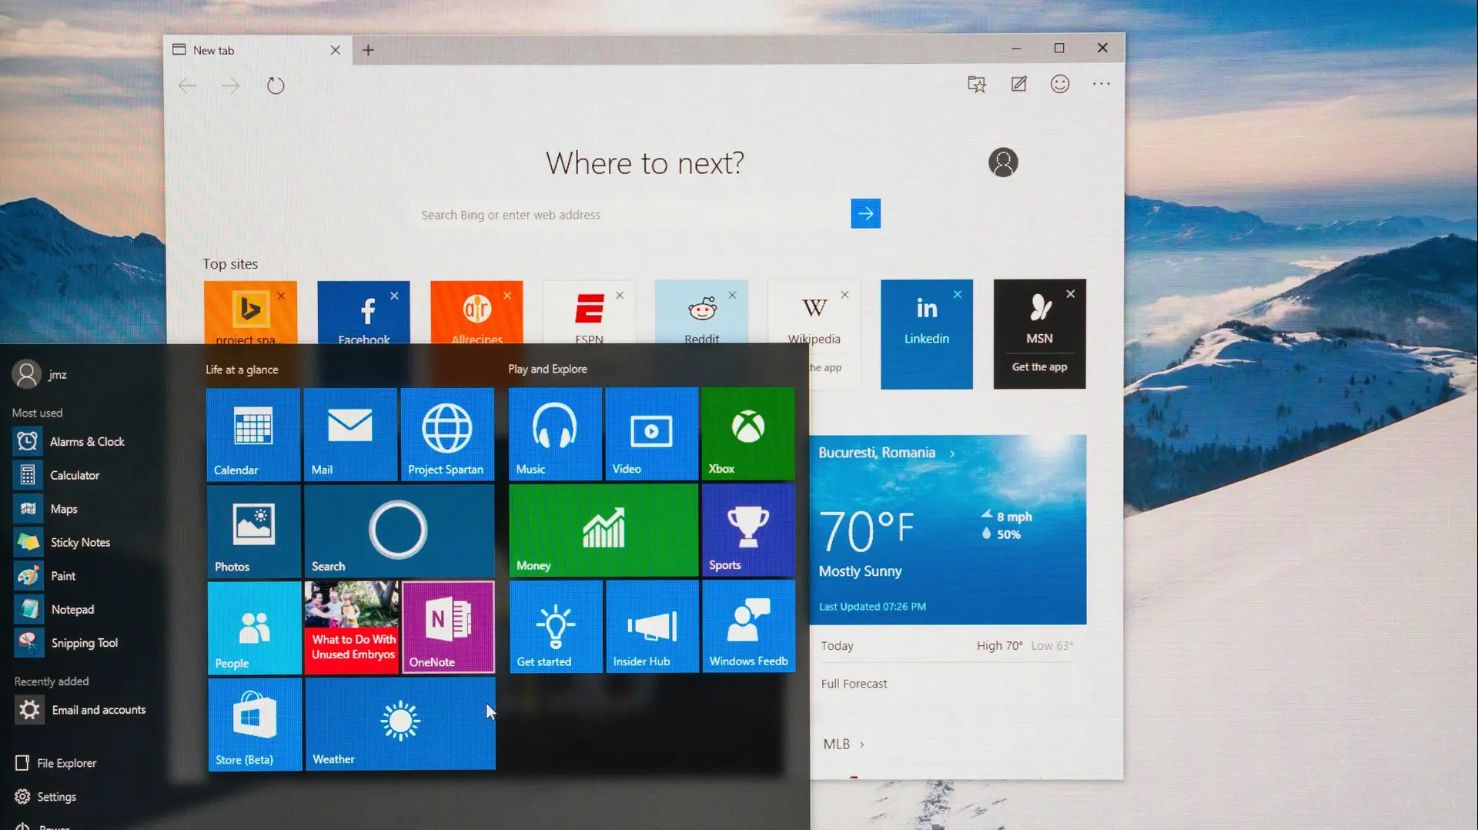
Task: Open the Music tile
Action: [x=555, y=434]
